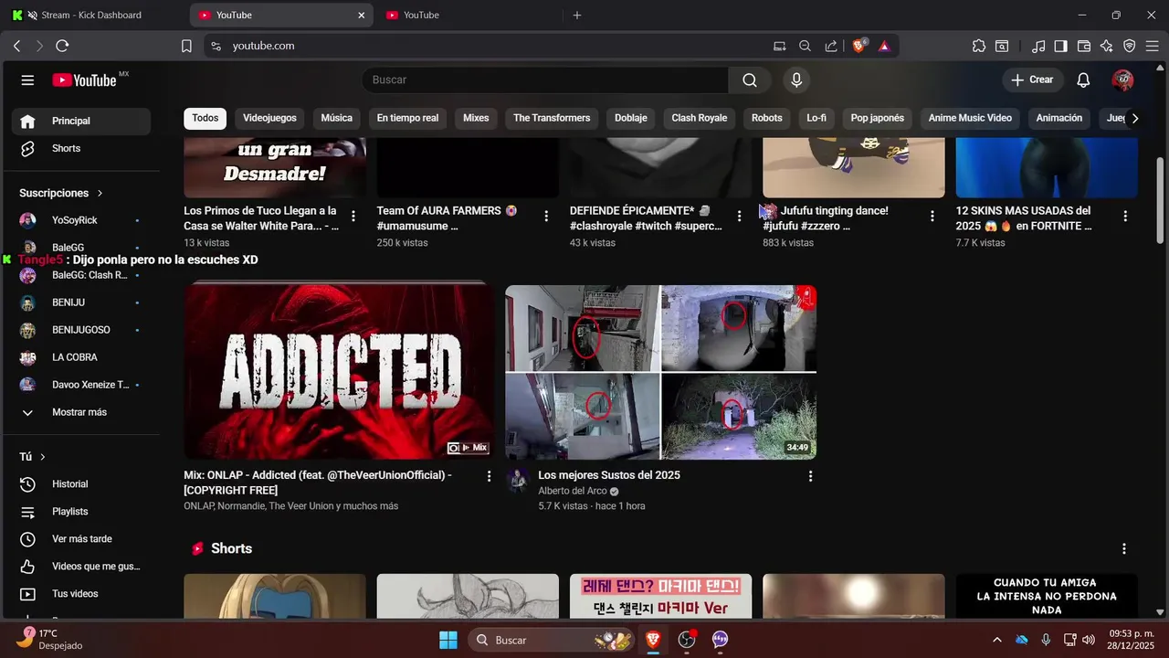Open LA COBRA subscription channel
The width and height of the screenshot is (1169, 658).
[x=81, y=357]
